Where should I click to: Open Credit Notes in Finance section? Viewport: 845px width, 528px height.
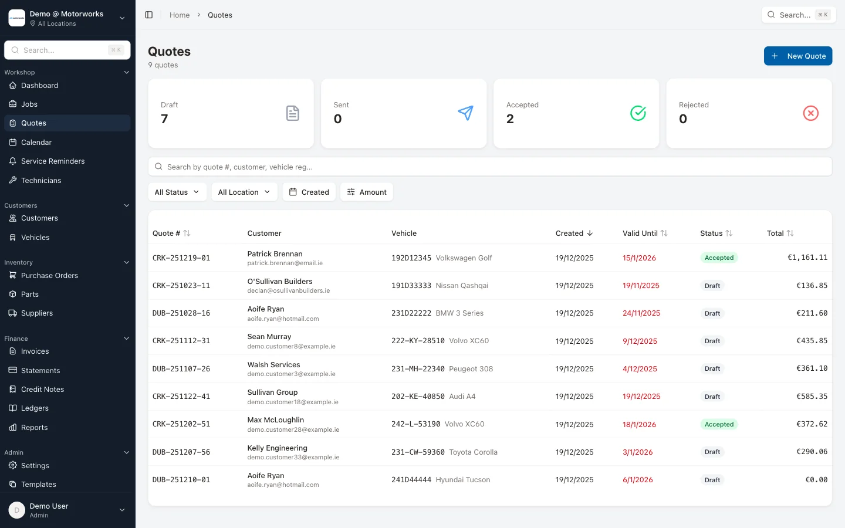(x=41, y=389)
